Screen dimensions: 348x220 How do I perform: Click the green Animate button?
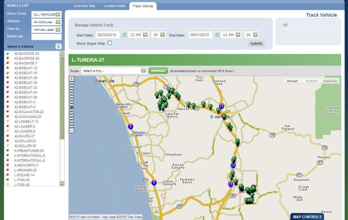click(158, 70)
